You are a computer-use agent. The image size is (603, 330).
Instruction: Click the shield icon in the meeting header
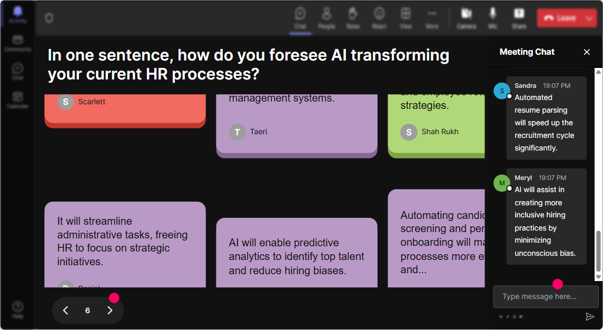49,18
